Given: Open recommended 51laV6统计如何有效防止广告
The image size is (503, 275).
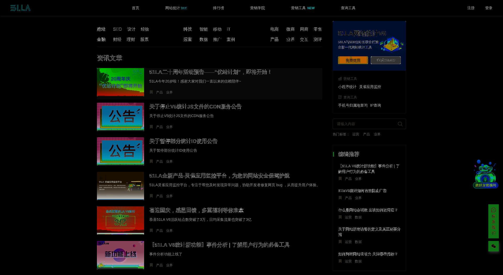Looking at the screenshot, I should coord(362,191).
